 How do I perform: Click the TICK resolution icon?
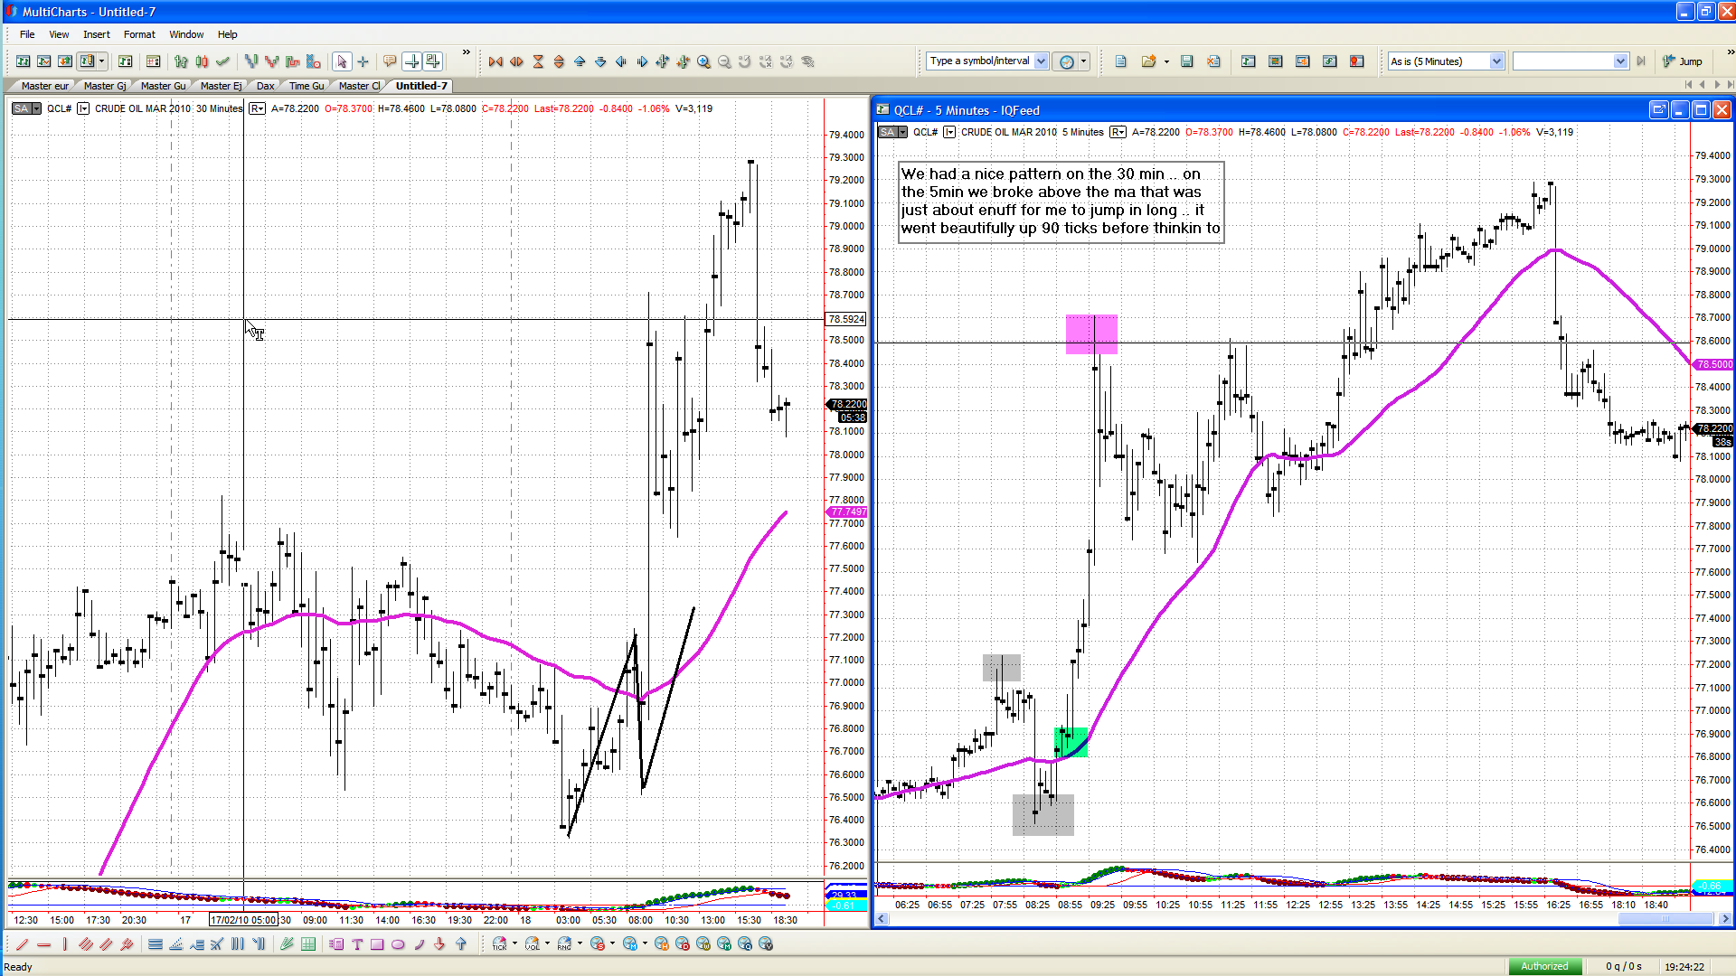(499, 944)
